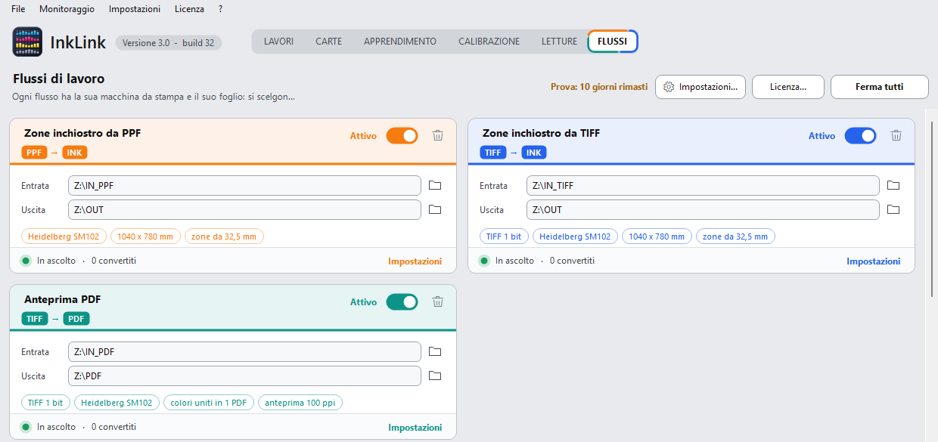Click the InkLink app logo icon

tap(28, 42)
